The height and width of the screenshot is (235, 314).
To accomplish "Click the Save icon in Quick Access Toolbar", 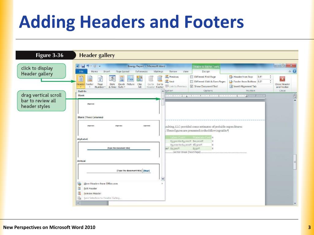I will 83,66.
